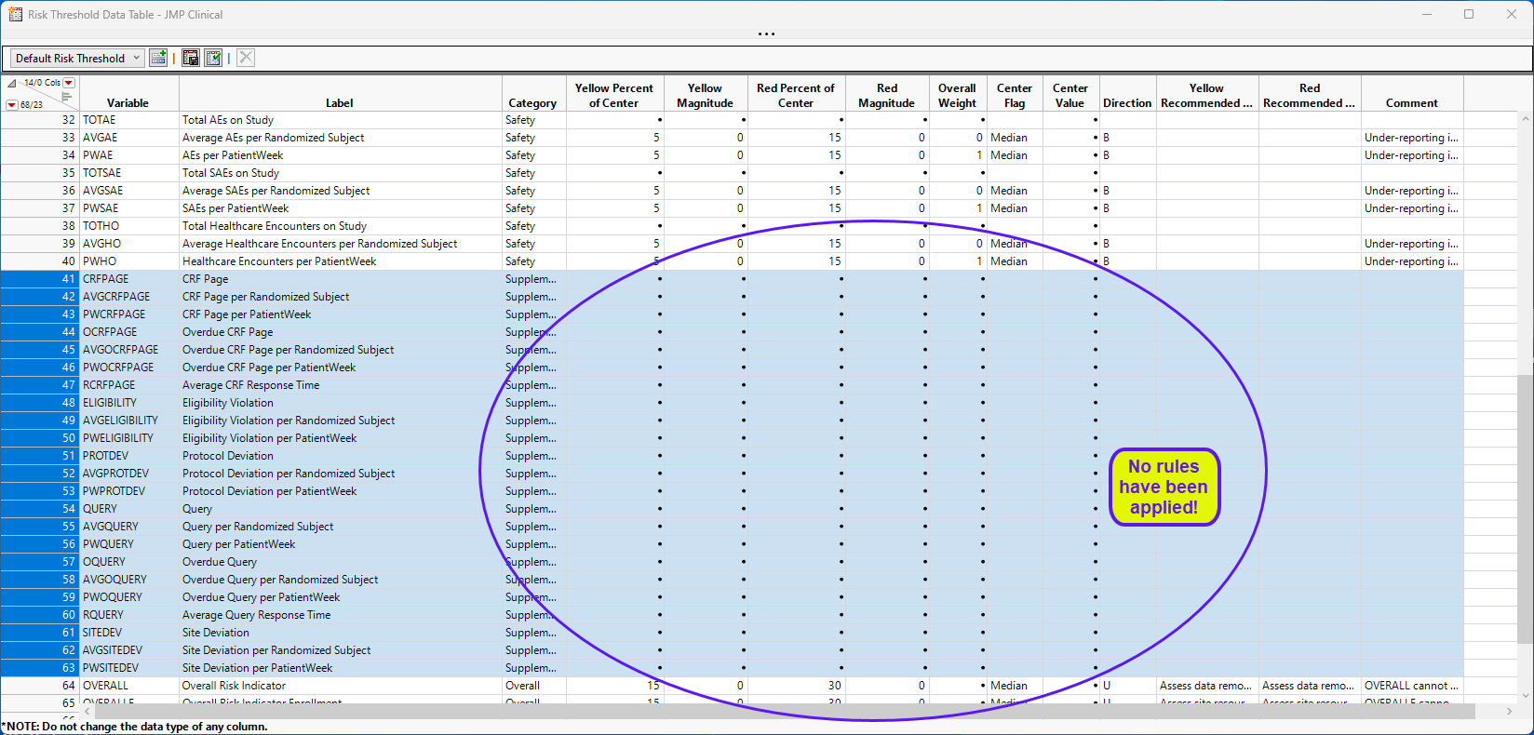Screen dimensions: 1534x735
Task: Select row 41 CRFPAGE by its number
Action: click(x=68, y=279)
